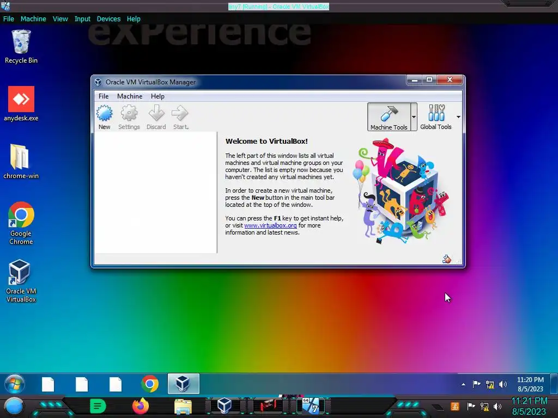Open Machine menu in VirtualBox Manager

[x=130, y=96]
